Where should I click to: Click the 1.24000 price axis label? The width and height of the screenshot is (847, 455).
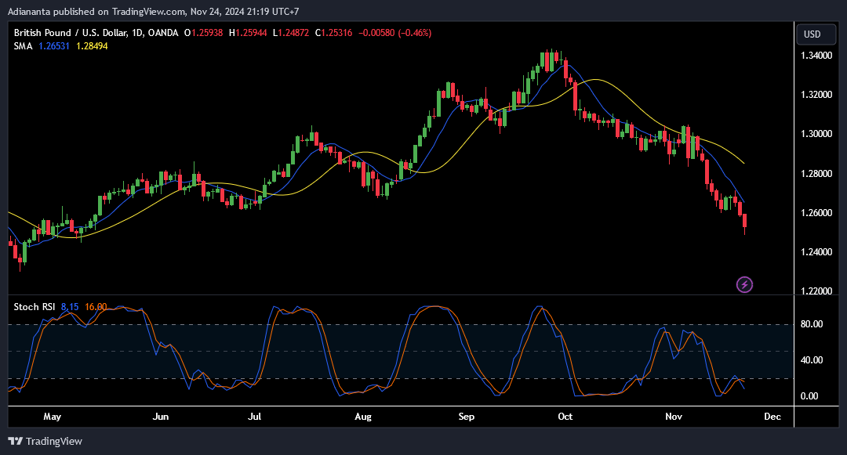[816, 252]
